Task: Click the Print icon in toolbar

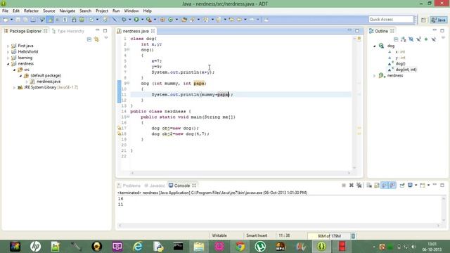Action: tap(33, 20)
